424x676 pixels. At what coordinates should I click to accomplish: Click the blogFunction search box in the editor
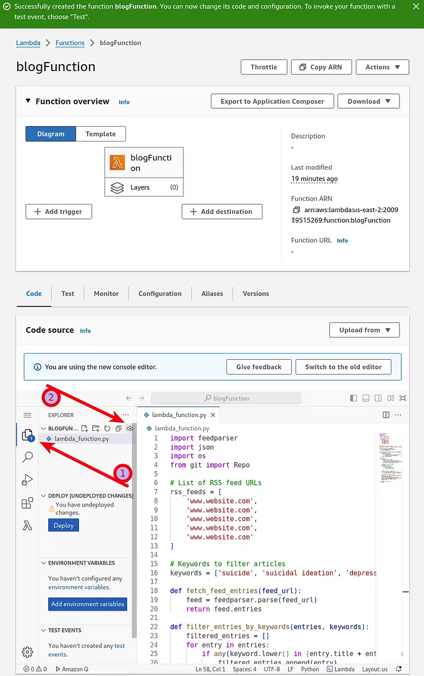click(226, 398)
